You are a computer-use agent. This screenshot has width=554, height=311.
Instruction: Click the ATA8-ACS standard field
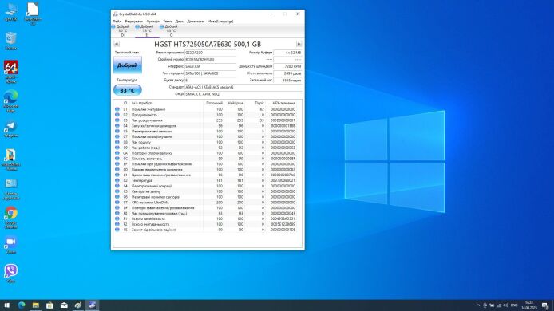click(243, 87)
